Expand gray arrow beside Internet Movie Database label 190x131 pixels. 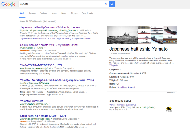(79, 119)
